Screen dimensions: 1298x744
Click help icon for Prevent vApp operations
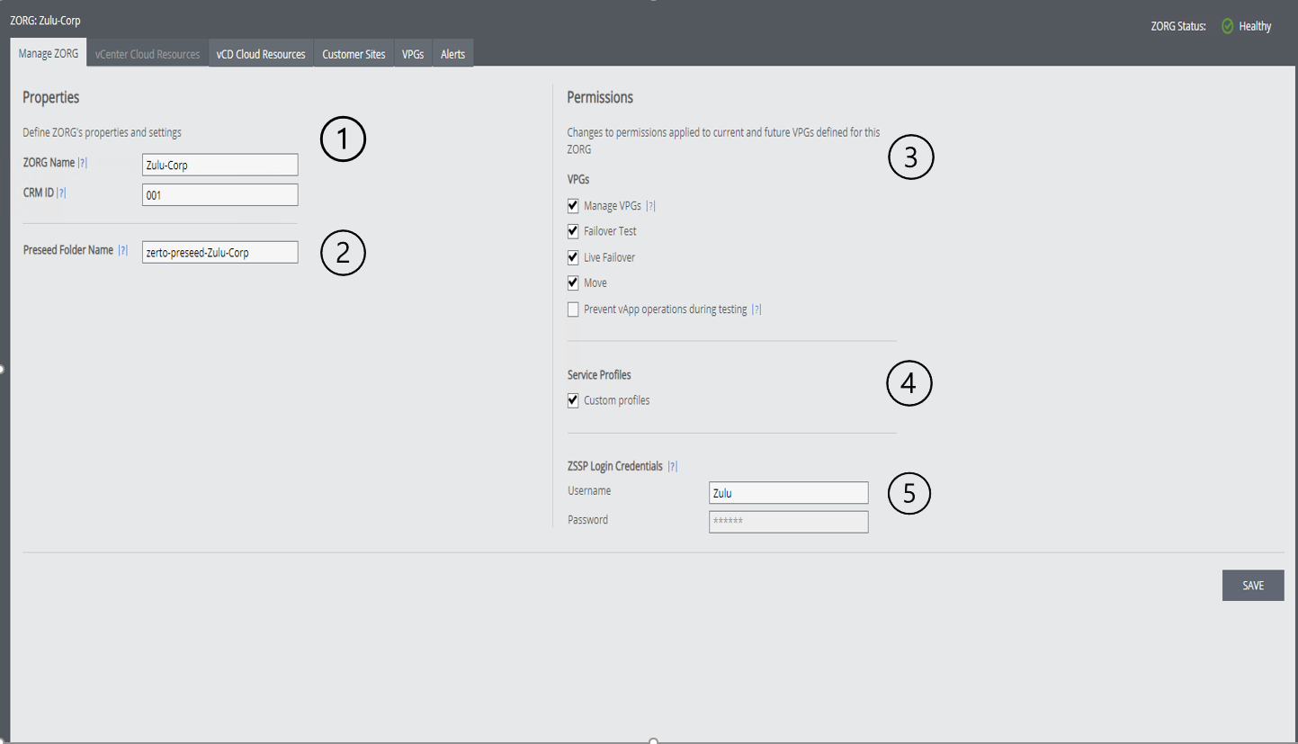[x=756, y=309]
